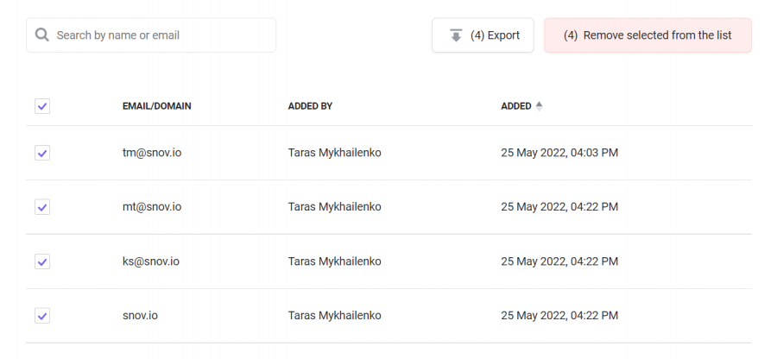Click the ADDED BY column header

click(310, 106)
